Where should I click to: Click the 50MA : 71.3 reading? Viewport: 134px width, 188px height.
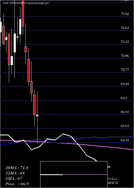click(x=17, y=168)
